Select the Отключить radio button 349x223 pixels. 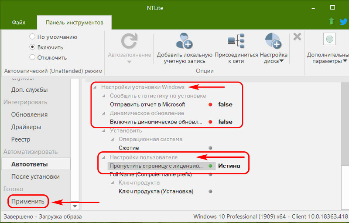coord(32,57)
